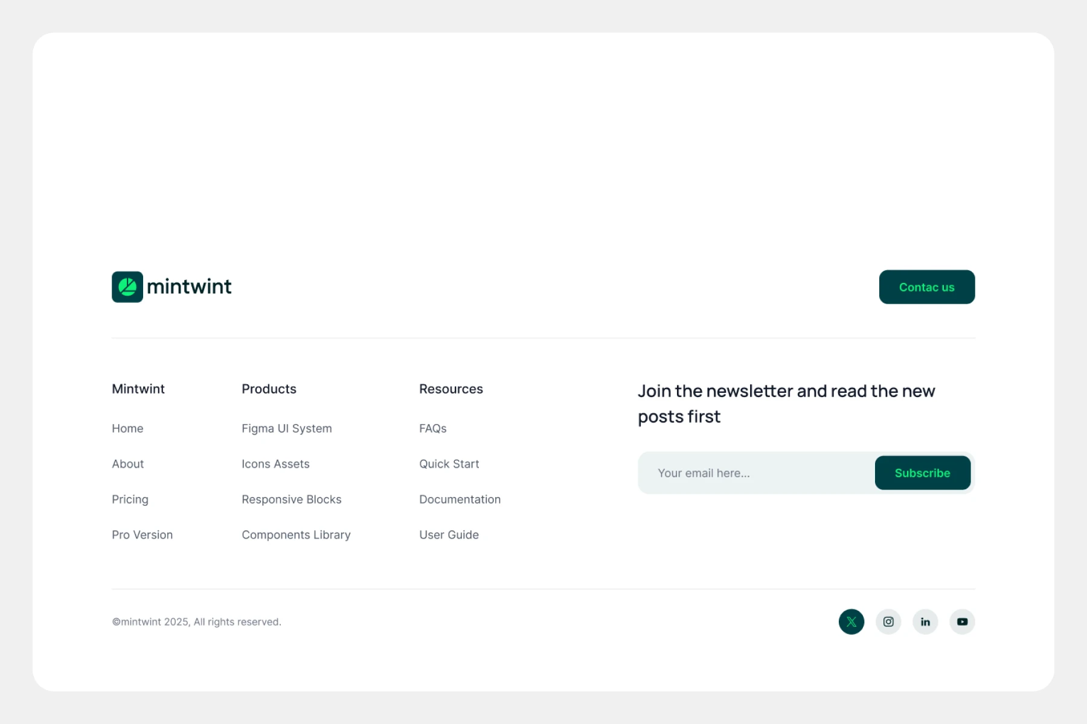Open the X (Twitter) social icon
Image resolution: width=1087 pixels, height=724 pixels.
[851, 622]
